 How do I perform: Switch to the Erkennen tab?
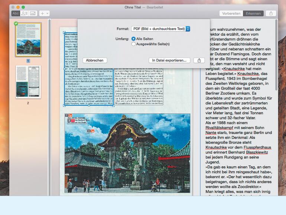pyautogui.click(x=253, y=13)
